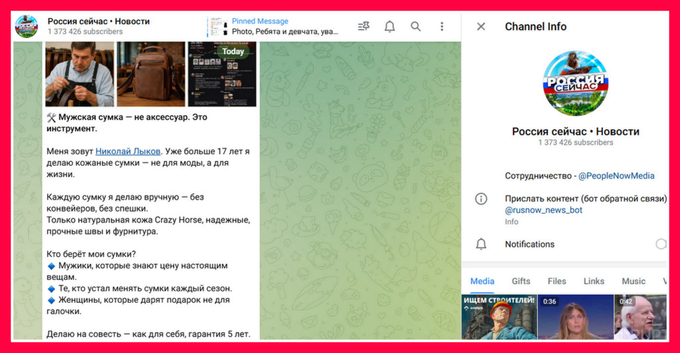Click the bell icon beside Notifications
The height and width of the screenshot is (353, 680).
(x=481, y=244)
